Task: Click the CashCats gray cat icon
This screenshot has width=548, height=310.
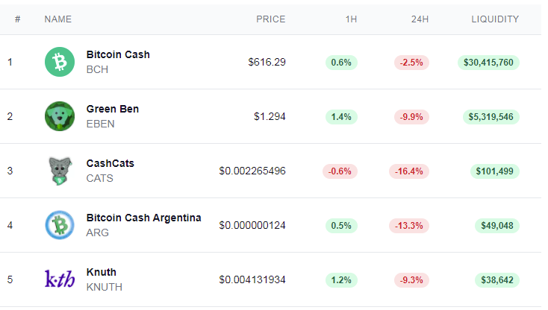Action: (60, 171)
